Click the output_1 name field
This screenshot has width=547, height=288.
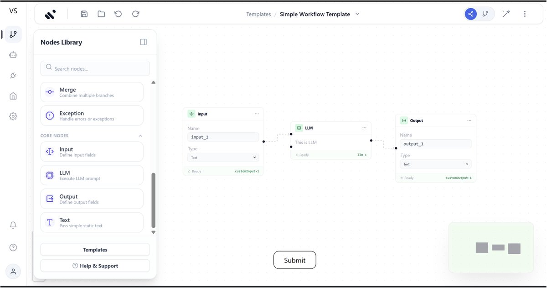click(x=436, y=144)
